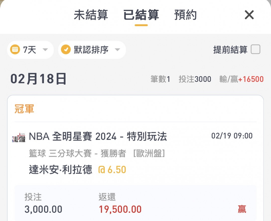The width and height of the screenshot is (271, 221).
Task: Click the NBA All-Star logo icon
Action: click(x=19, y=138)
